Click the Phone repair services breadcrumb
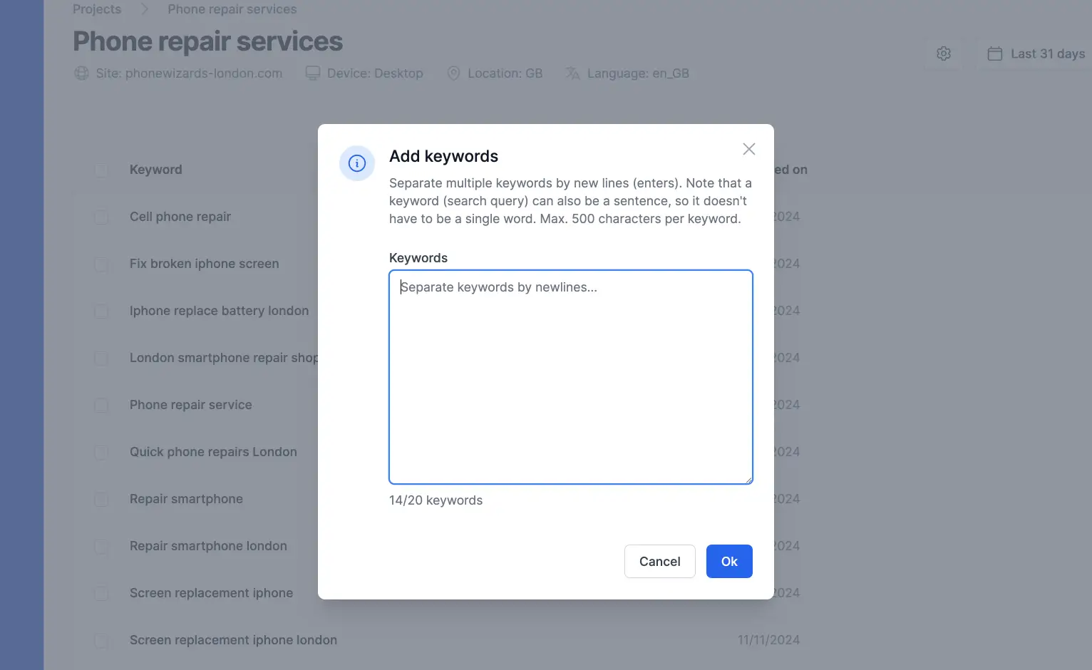Viewport: 1092px width, 670px height. pyautogui.click(x=232, y=9)
